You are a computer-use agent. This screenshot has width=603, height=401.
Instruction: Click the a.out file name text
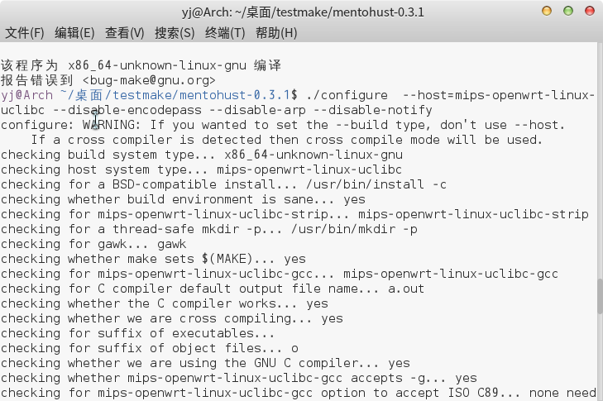tap(406, 289)
